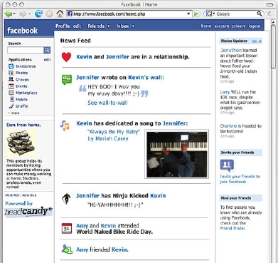Click the Advertise link below the ad
This screenshot has height=263, width=278.
click(29, 195)
